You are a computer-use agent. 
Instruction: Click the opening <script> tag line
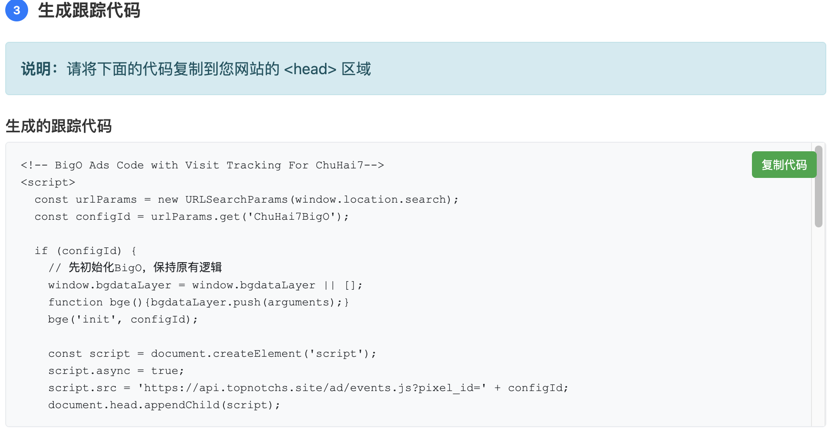click(48, 182)
